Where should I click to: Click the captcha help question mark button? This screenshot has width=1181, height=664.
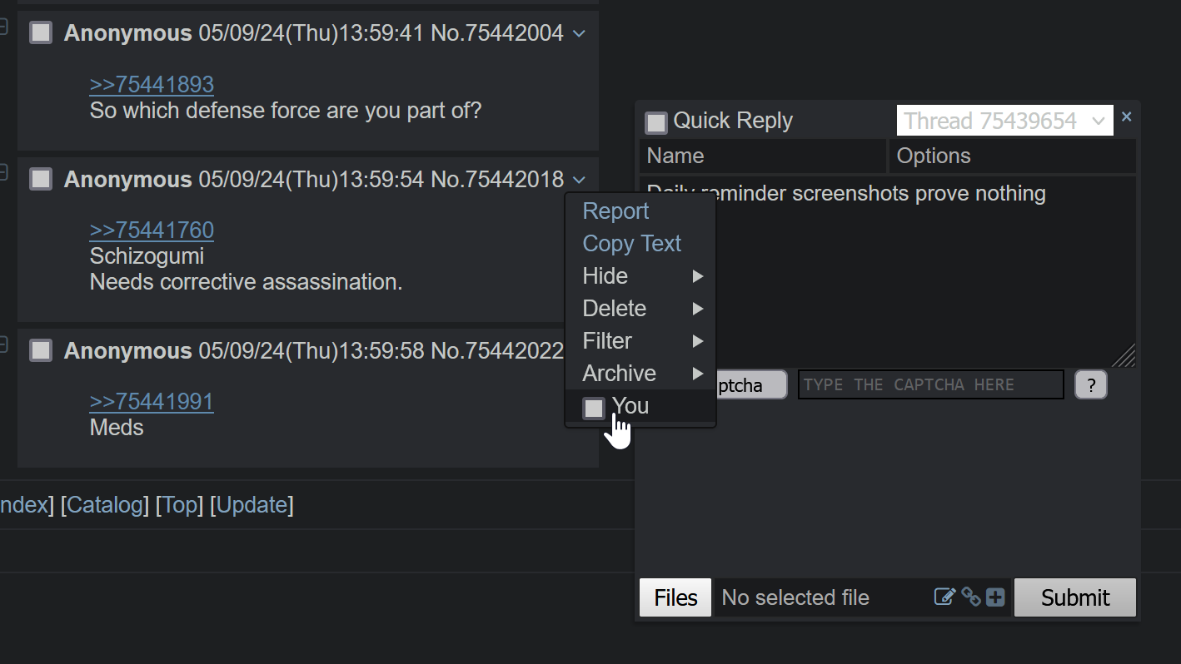[x=1091, y=384]
